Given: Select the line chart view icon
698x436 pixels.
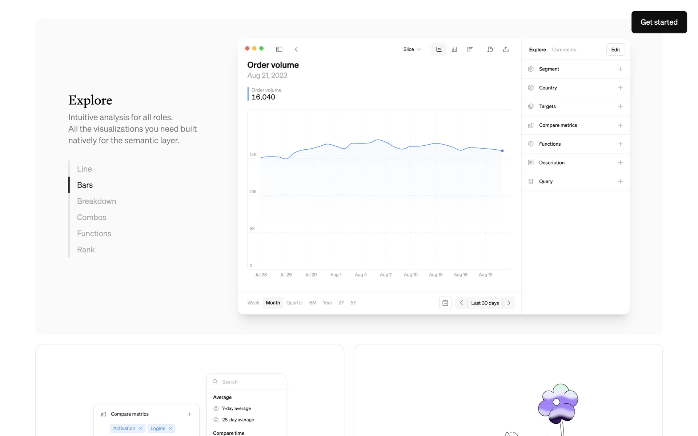Looking at the screenshot, I should click(439, 49).
